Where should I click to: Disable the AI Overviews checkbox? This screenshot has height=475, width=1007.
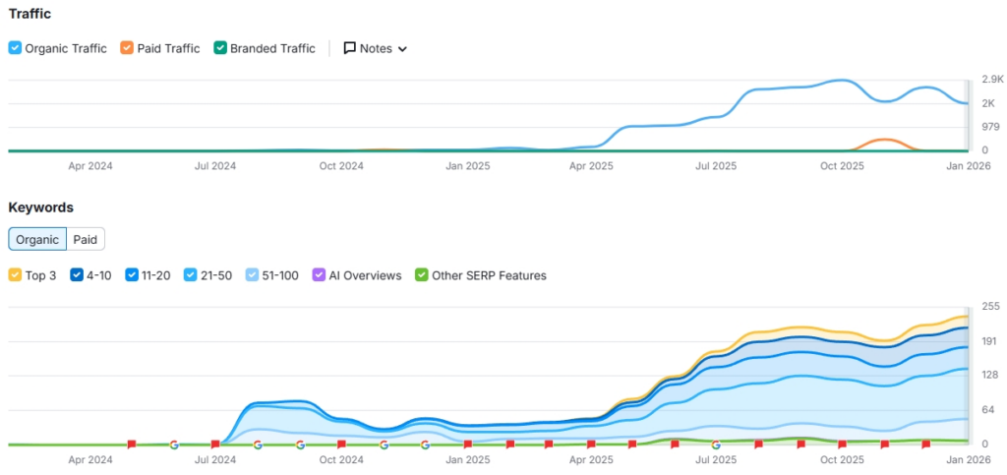(318, 275)
